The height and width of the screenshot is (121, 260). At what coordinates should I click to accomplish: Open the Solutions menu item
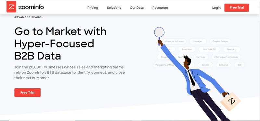114,8
